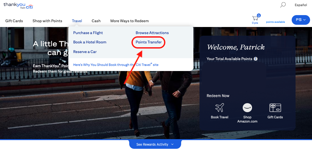This screenshot has height=152, width=312.
Task: Click the Welcome, Patrick heading
Action: (x=236, y=47)
